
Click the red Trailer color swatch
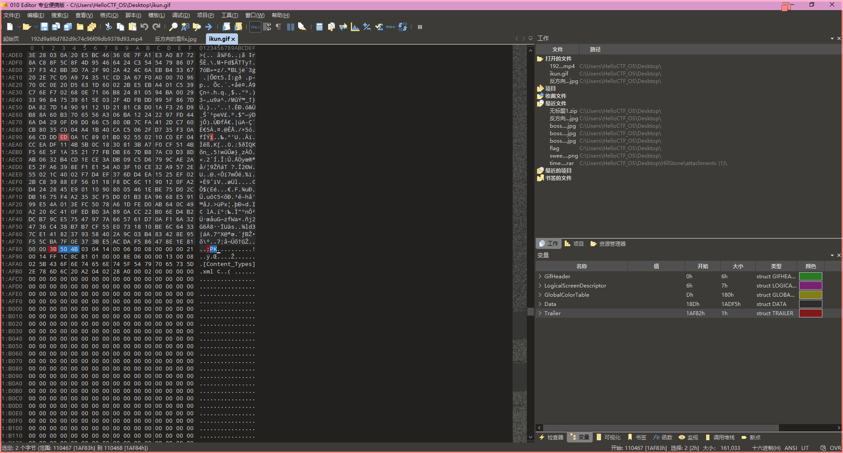point(810,313)
